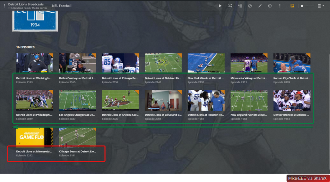The height and width of the screenshot is (182, 330).
Task: Click the Denver Broncos at Atlanta title
Action: click(292, 115)
